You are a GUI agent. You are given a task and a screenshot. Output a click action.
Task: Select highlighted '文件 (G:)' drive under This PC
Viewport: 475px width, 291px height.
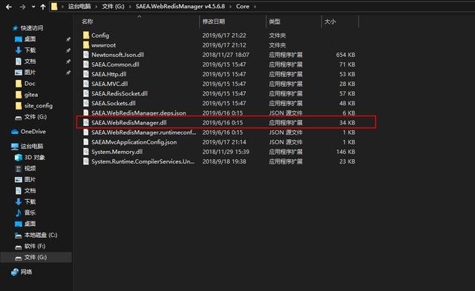click(36, 258)
